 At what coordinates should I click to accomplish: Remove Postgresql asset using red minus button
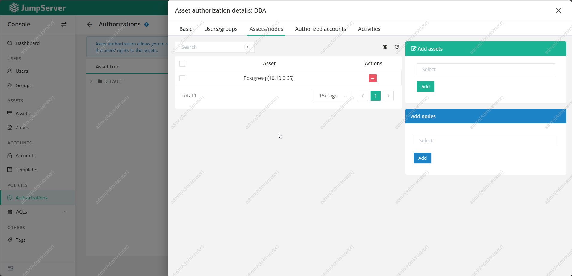[373, 78]
